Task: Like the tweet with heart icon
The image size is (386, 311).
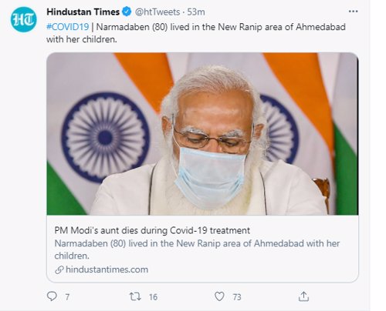Action: point(219,296)
